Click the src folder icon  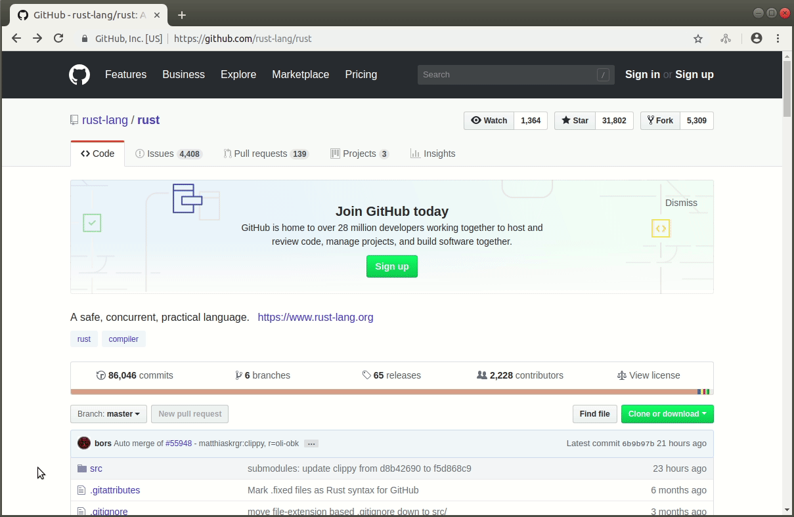pyautogui.click(x=82, y=468)
